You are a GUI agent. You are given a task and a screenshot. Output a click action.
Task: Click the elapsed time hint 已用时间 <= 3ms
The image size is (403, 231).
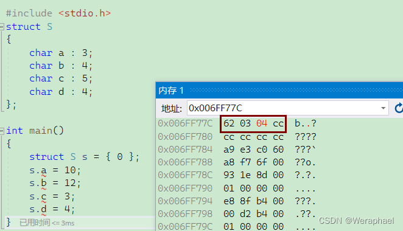(47, 222)
